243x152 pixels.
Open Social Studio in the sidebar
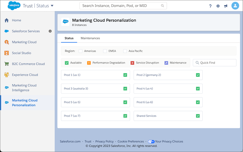(x=22, y=53)
